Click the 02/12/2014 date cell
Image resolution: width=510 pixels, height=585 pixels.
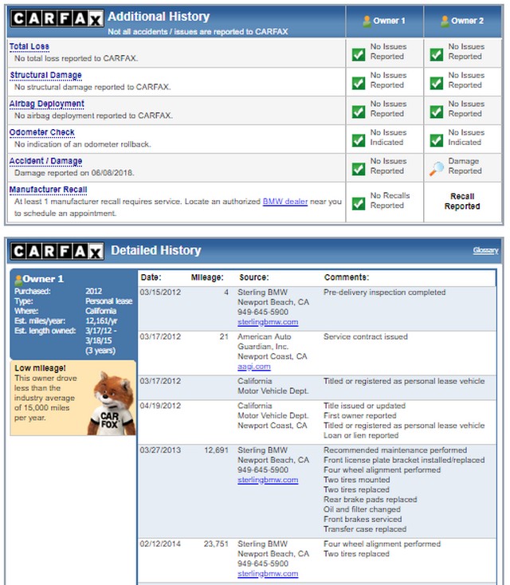click(160, 544)
